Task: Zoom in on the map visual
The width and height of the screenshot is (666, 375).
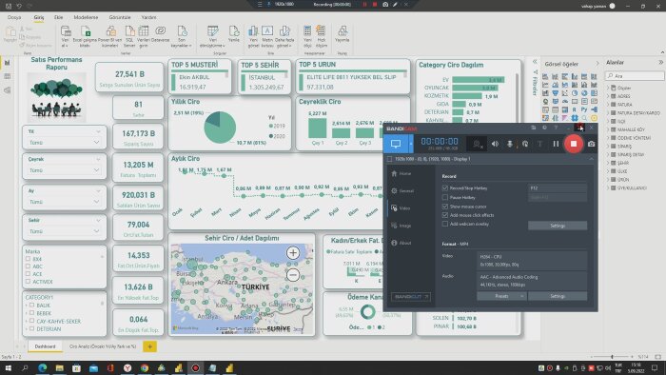Action: point(293,253)
